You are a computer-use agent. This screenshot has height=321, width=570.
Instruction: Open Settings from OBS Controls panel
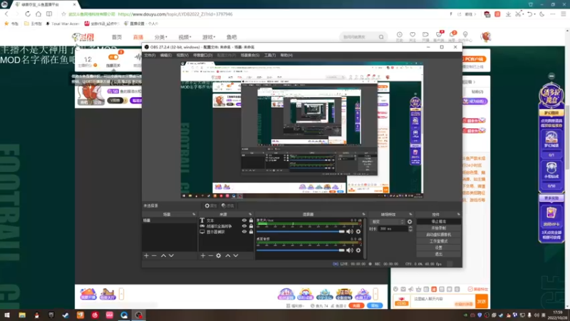pos(438,248)
